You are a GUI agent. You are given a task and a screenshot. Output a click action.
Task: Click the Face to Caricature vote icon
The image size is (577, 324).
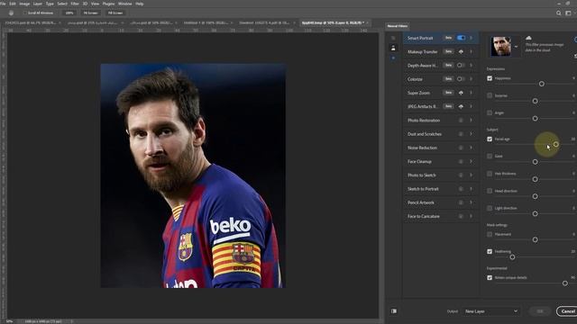461,216
